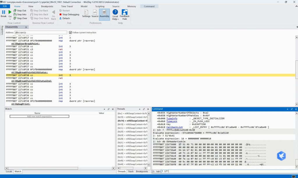Open the 文件 file menu

point(5,6)
